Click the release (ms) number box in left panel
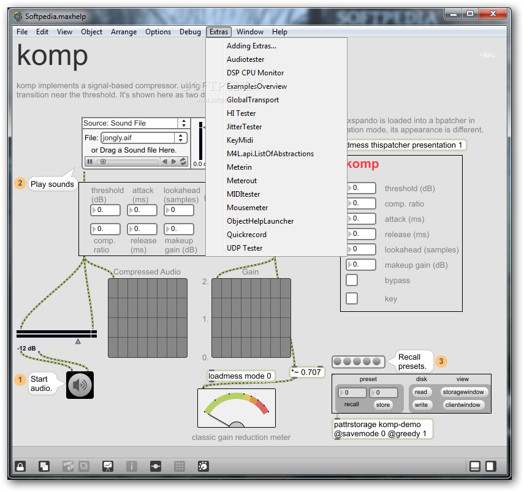This screenshot has width=524, height=492. coord(142,229)
